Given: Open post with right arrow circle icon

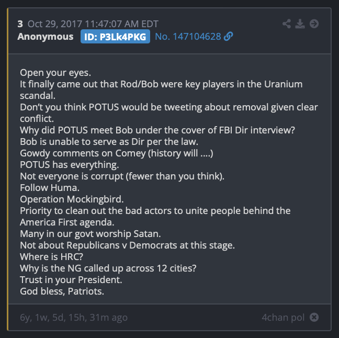Looking at the screenshot, I should coord(314,24).
